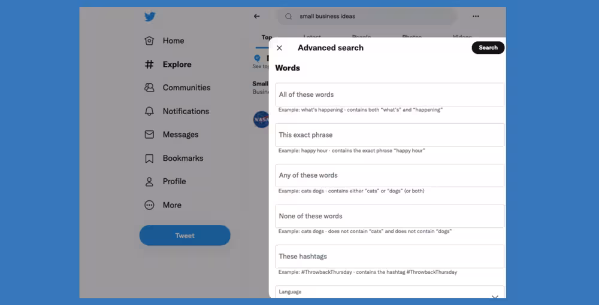Screen dimensions: 599x305
Task: Click the 'All of these words' field
Action: coord(389,94)
